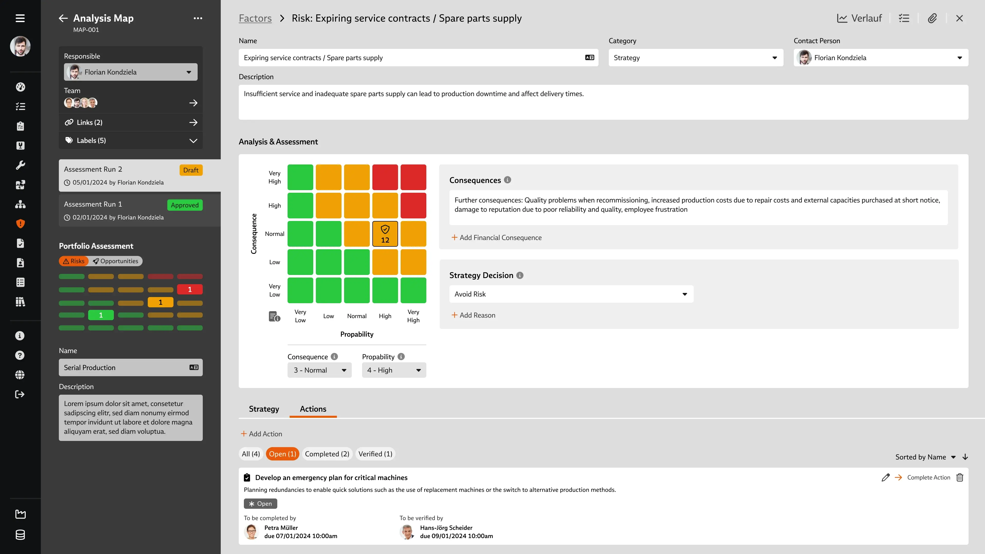The image size is (985, 554).
Task: Check the emergency plan action checkbox
Action: tap(247, 478)
